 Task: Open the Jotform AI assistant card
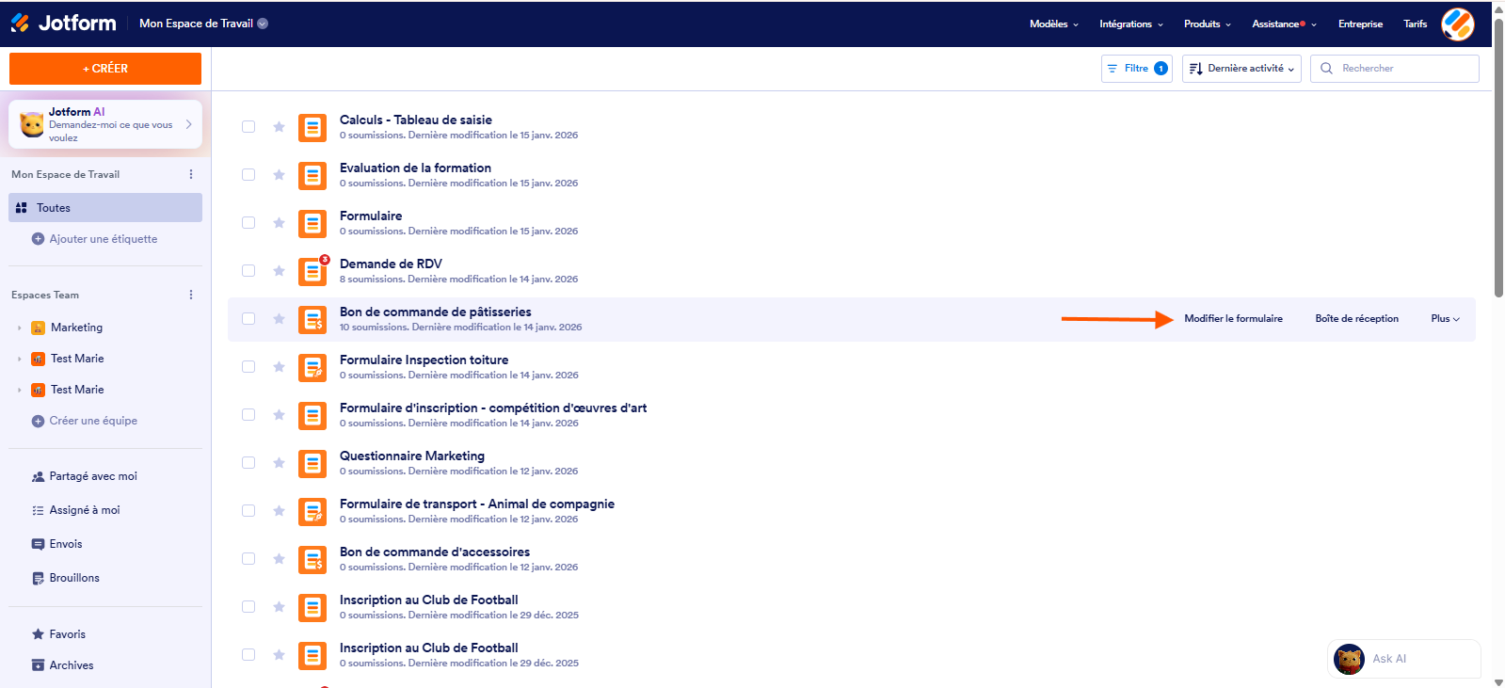coord(105,124)
